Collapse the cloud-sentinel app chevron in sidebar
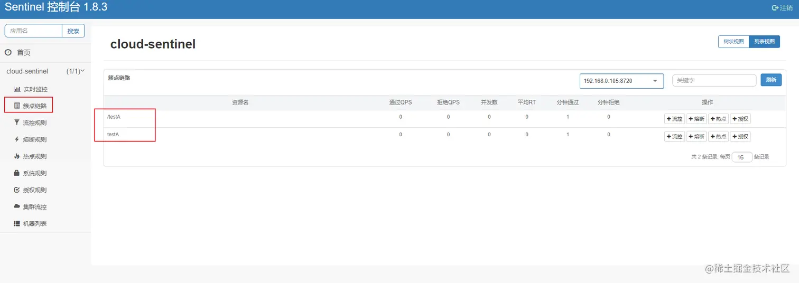 [x=82, y=71]
